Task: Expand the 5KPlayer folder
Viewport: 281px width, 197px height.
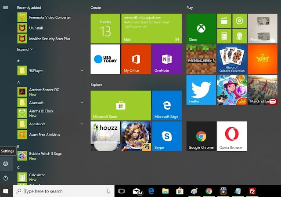Action: point(82,70)
